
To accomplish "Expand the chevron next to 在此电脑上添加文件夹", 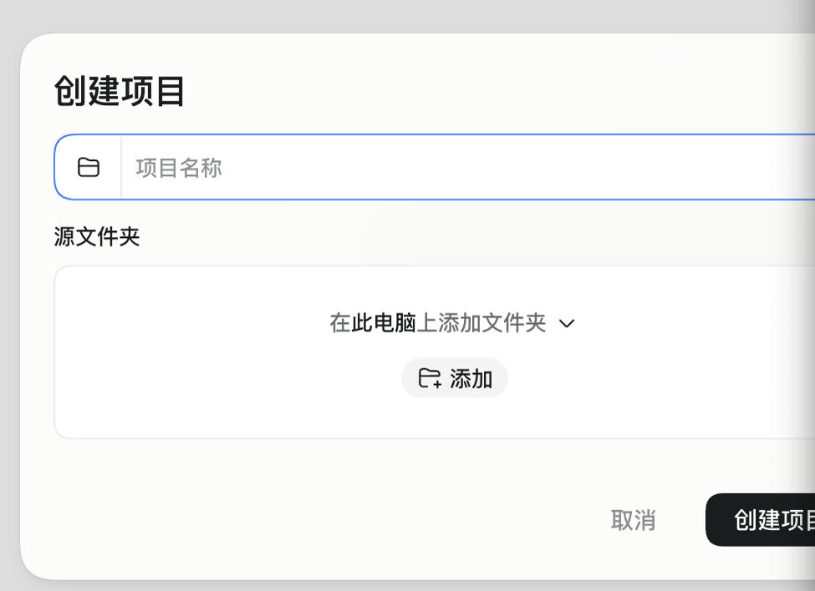I will pos(567,324).
